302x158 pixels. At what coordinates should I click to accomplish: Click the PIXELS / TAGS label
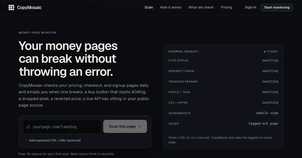(179, 92)
